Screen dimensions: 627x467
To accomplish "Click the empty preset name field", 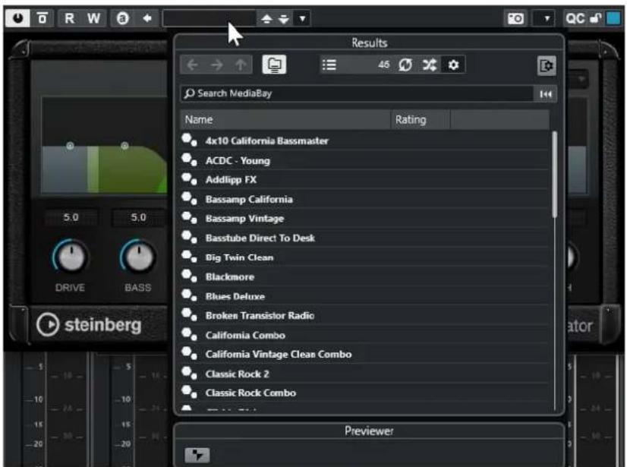I will pyautogui.click(x=209, y=18).
